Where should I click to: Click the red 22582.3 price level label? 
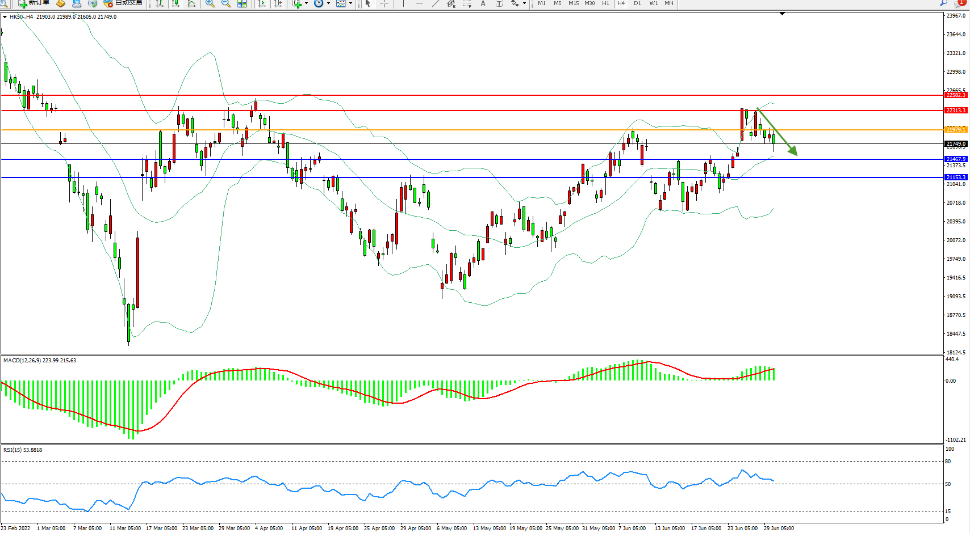pyautogui.click(x=955, y=95)
